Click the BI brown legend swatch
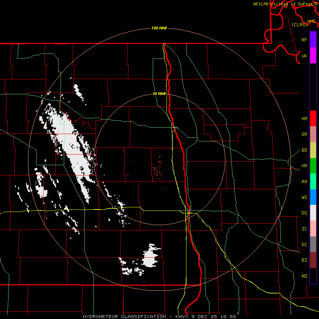 pos(313,260)
